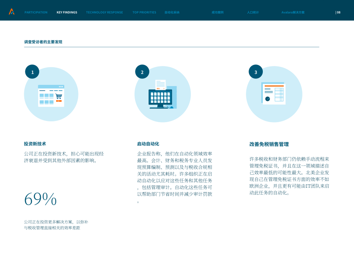Click the tax certificate document illustration
This screenshot has width=354, height=273.
[x=274, y=93]
